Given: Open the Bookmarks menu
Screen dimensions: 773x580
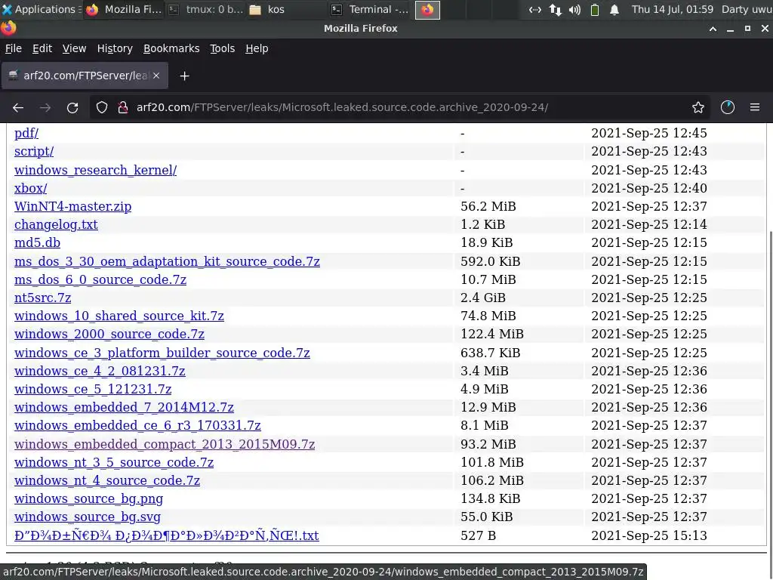Looking at the screenshot, I should 171,48.
